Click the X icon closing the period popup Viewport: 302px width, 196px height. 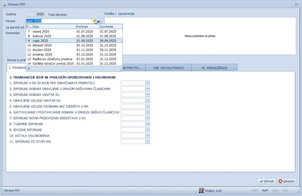pyautogui.click(x=29, y=69)
